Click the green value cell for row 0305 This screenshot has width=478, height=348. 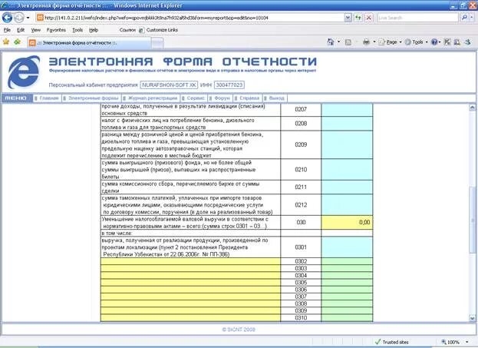coord(347,283)
